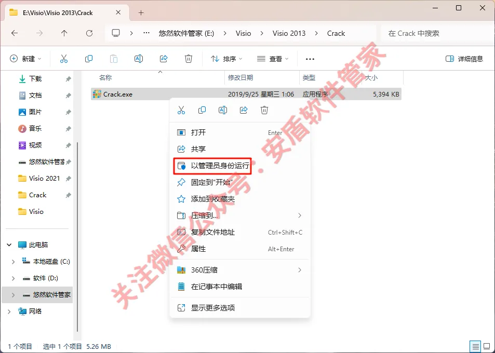Open the toolbar See more ellipsis menu

tap(310, 59)
